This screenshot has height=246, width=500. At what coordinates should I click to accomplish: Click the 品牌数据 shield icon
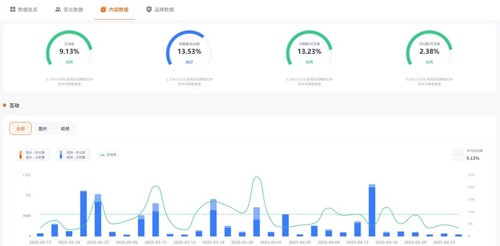149,9
